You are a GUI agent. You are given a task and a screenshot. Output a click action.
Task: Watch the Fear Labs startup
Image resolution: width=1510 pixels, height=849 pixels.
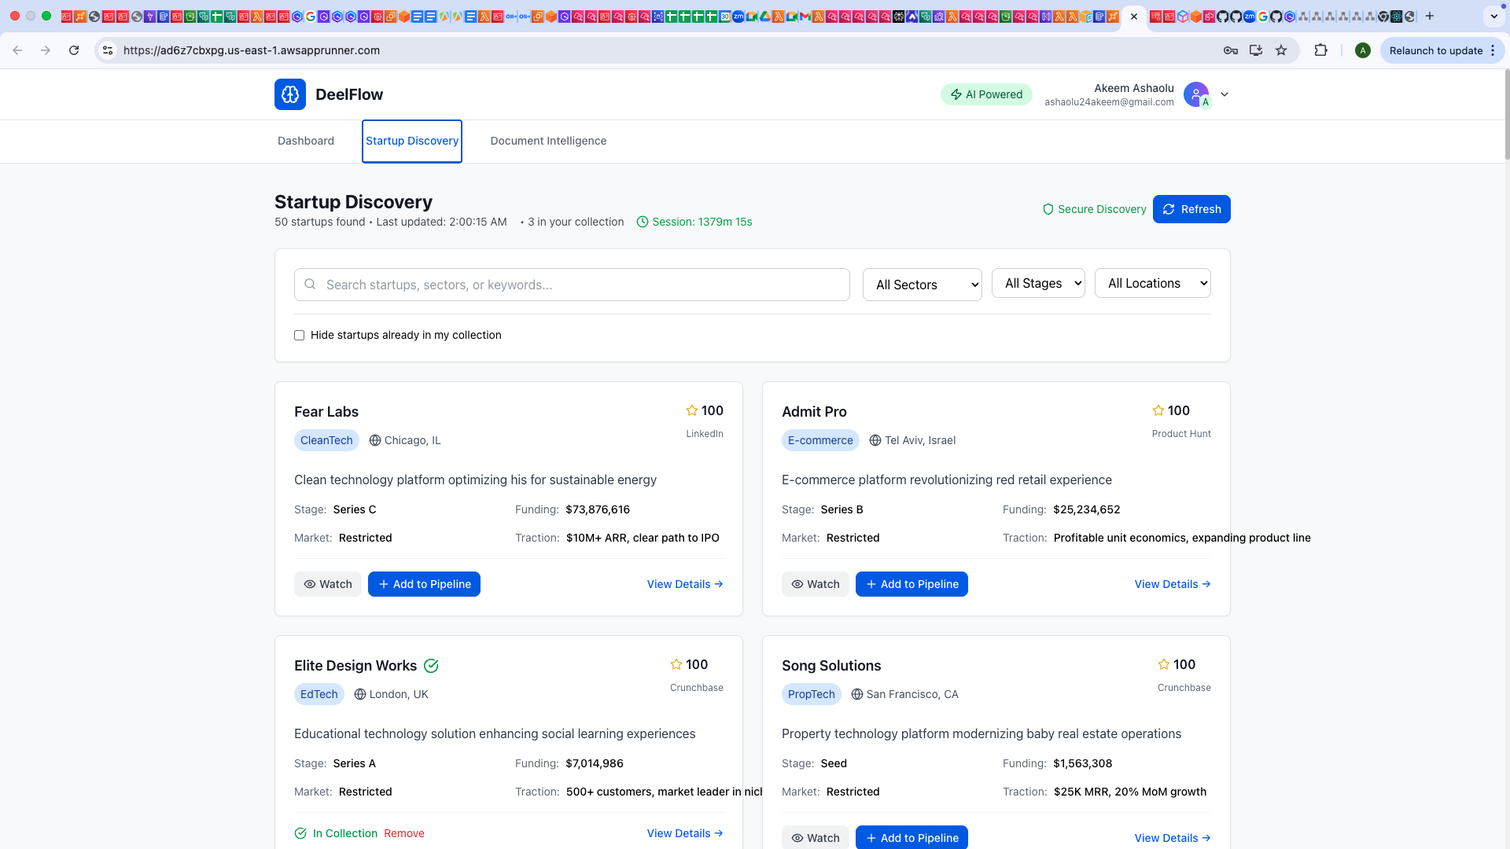tap(328, 584)
